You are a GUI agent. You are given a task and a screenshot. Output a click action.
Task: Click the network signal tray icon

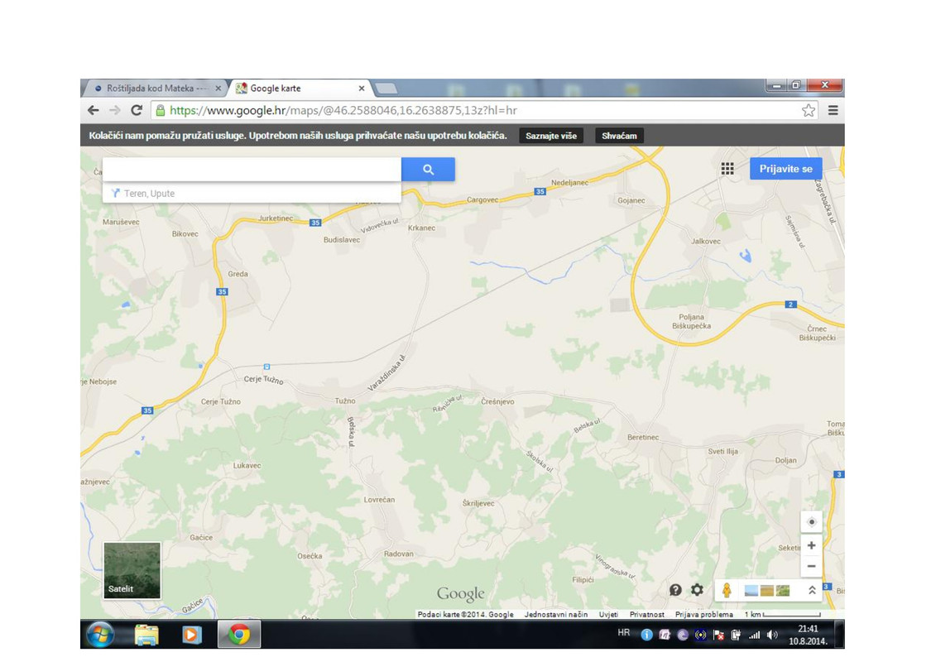[x=754, y=636]
